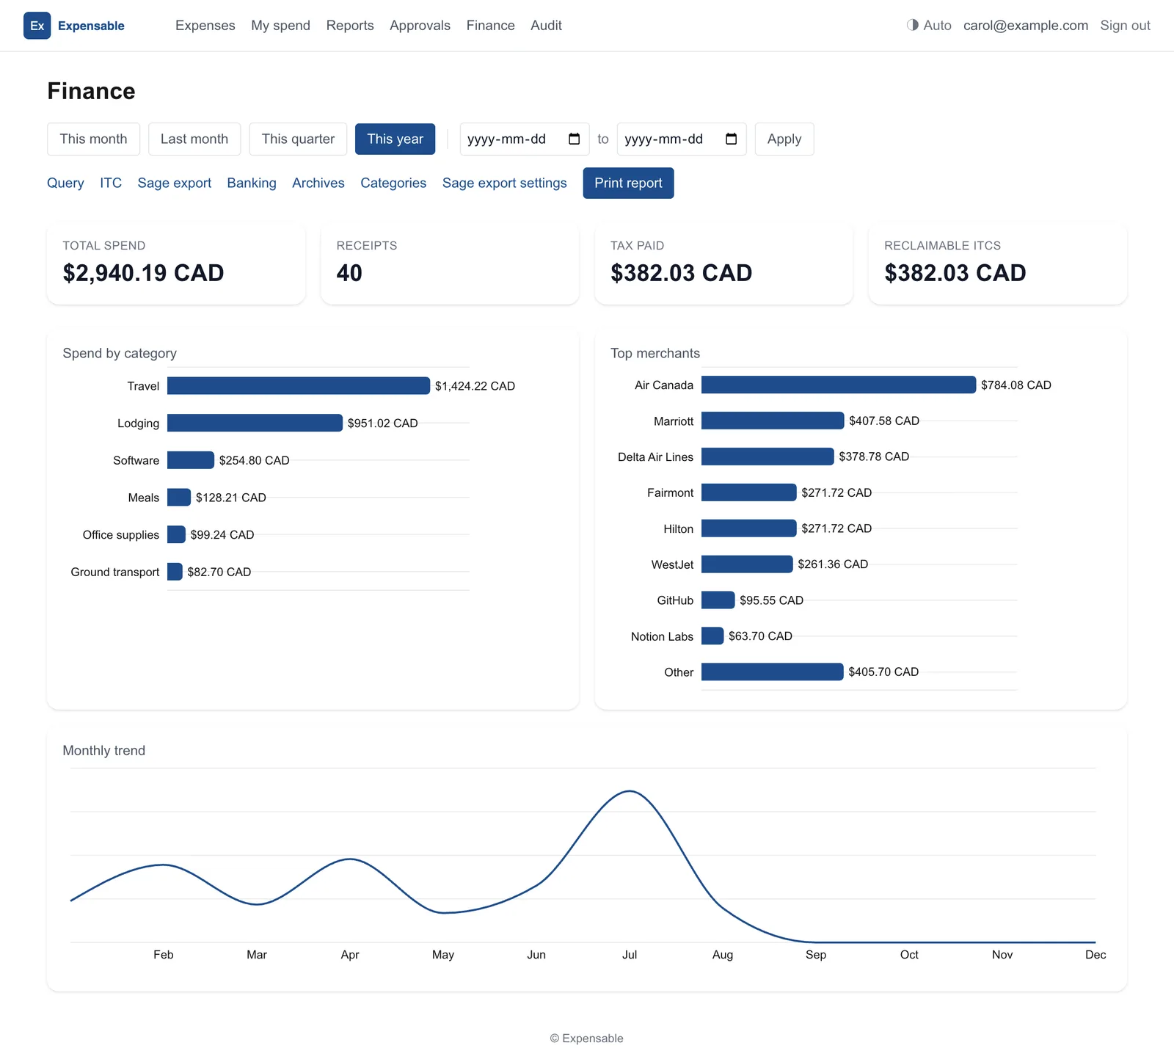Viewport: 1174px width, 1062px height.
Task: Open the Categories section
Action: [393, 183]
